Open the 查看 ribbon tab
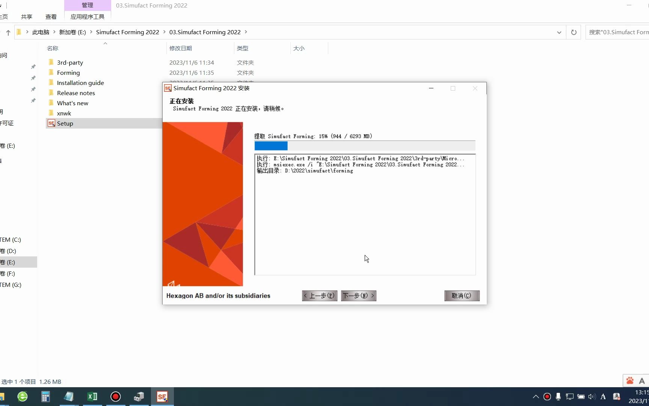Viewport: 649px width, 406px height. click(x=51, y=17)
